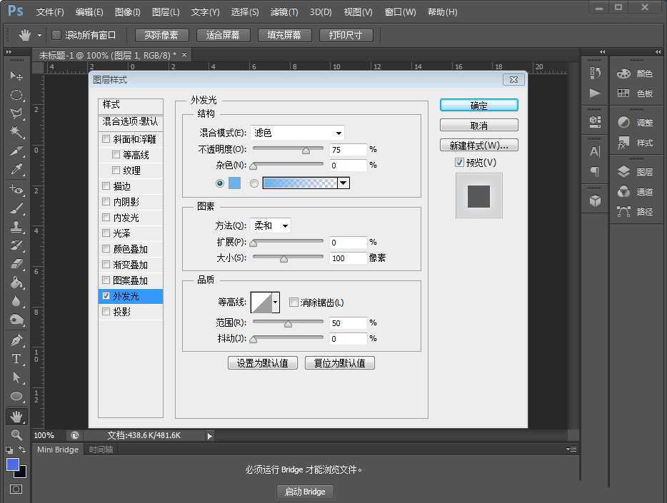Screen dimensions: 667x503
Task: Select the Move tool
Action: point(16,75)
